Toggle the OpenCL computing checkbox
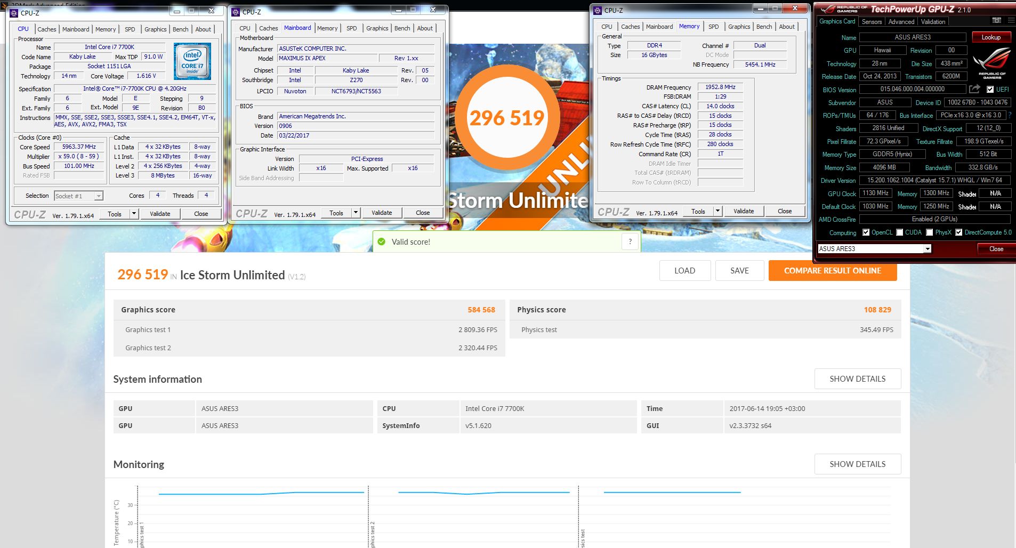This screenshot has width=1016, height=548. coord(866,232)
